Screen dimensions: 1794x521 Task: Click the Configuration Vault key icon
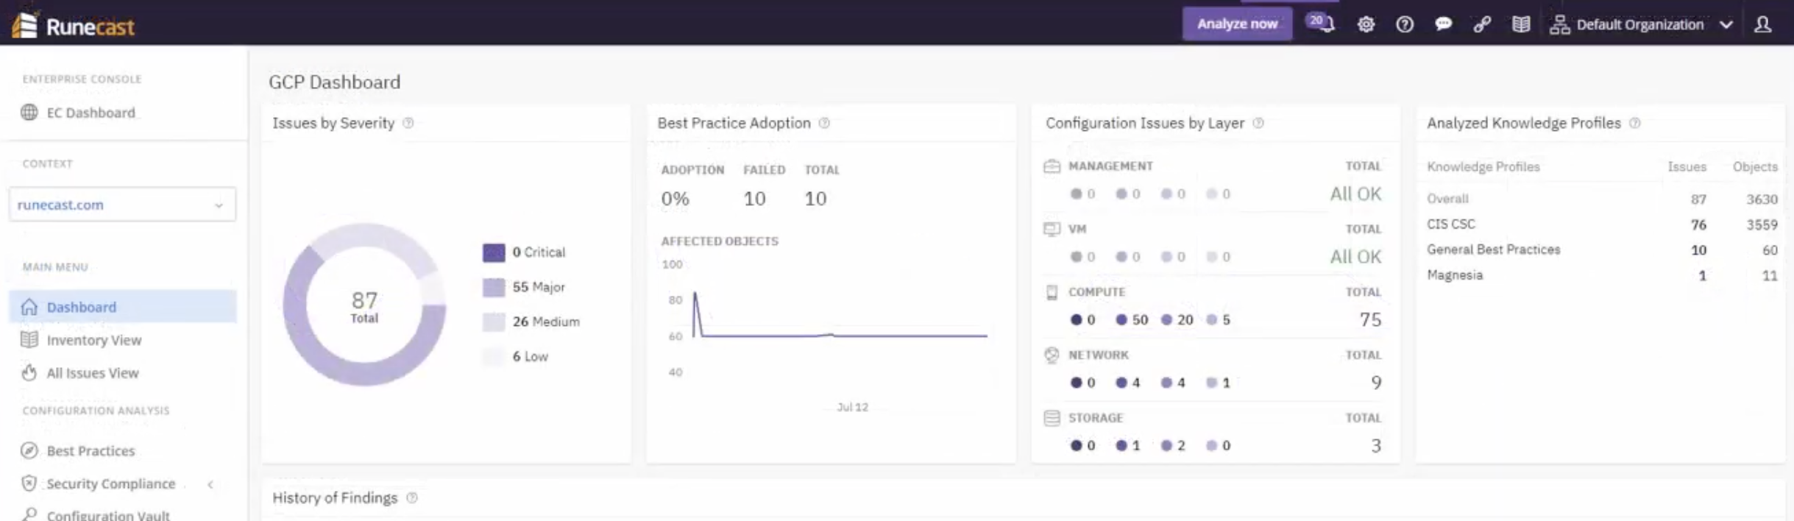(x=29, y=514)
